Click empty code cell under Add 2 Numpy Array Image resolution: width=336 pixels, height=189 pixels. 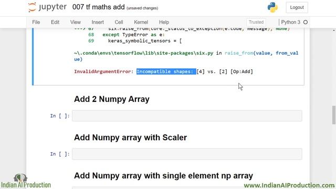pyautogui.click(x=187, y=116)
